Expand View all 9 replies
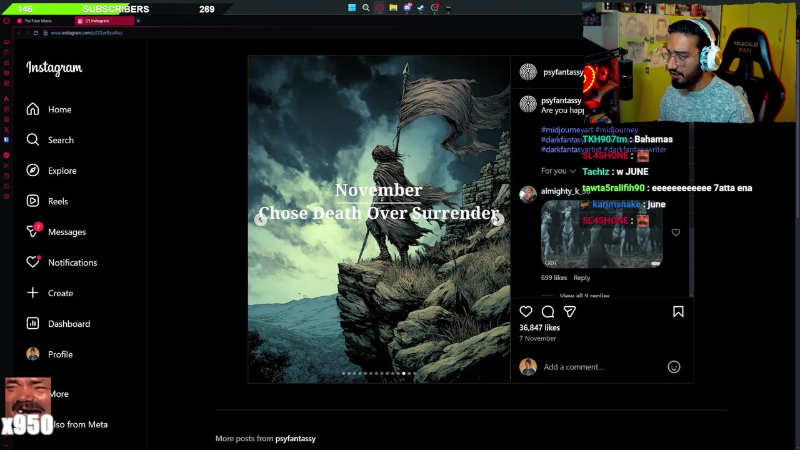The image size is (800, 450). (584, 296)
